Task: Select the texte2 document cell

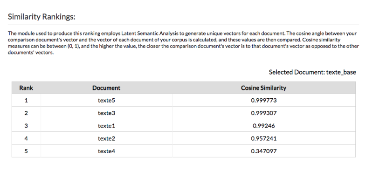Action: pos(106,138)
